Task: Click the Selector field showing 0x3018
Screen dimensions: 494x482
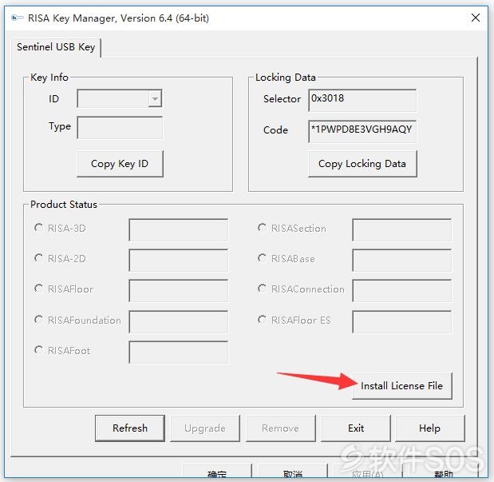Action: (362, 100)
